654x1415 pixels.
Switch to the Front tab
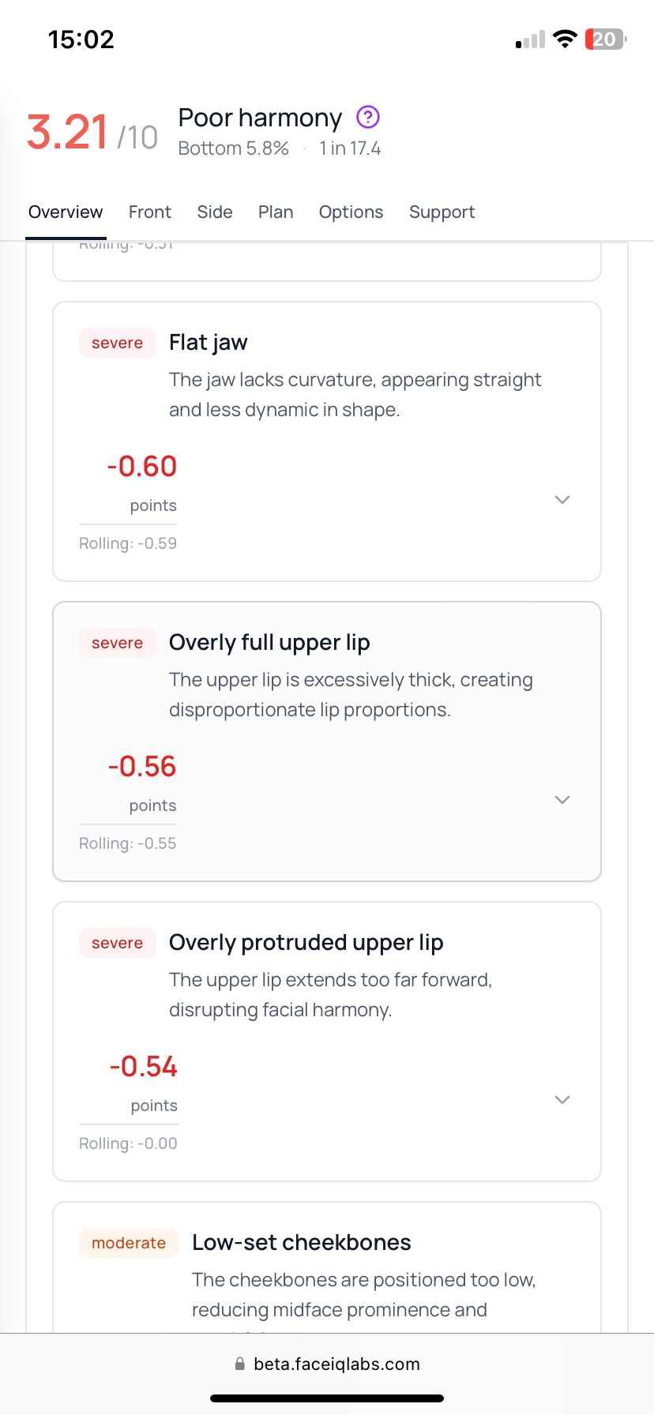[150, 212]
